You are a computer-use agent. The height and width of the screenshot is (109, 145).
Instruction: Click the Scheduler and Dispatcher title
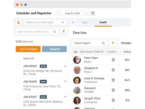point(34,13)
